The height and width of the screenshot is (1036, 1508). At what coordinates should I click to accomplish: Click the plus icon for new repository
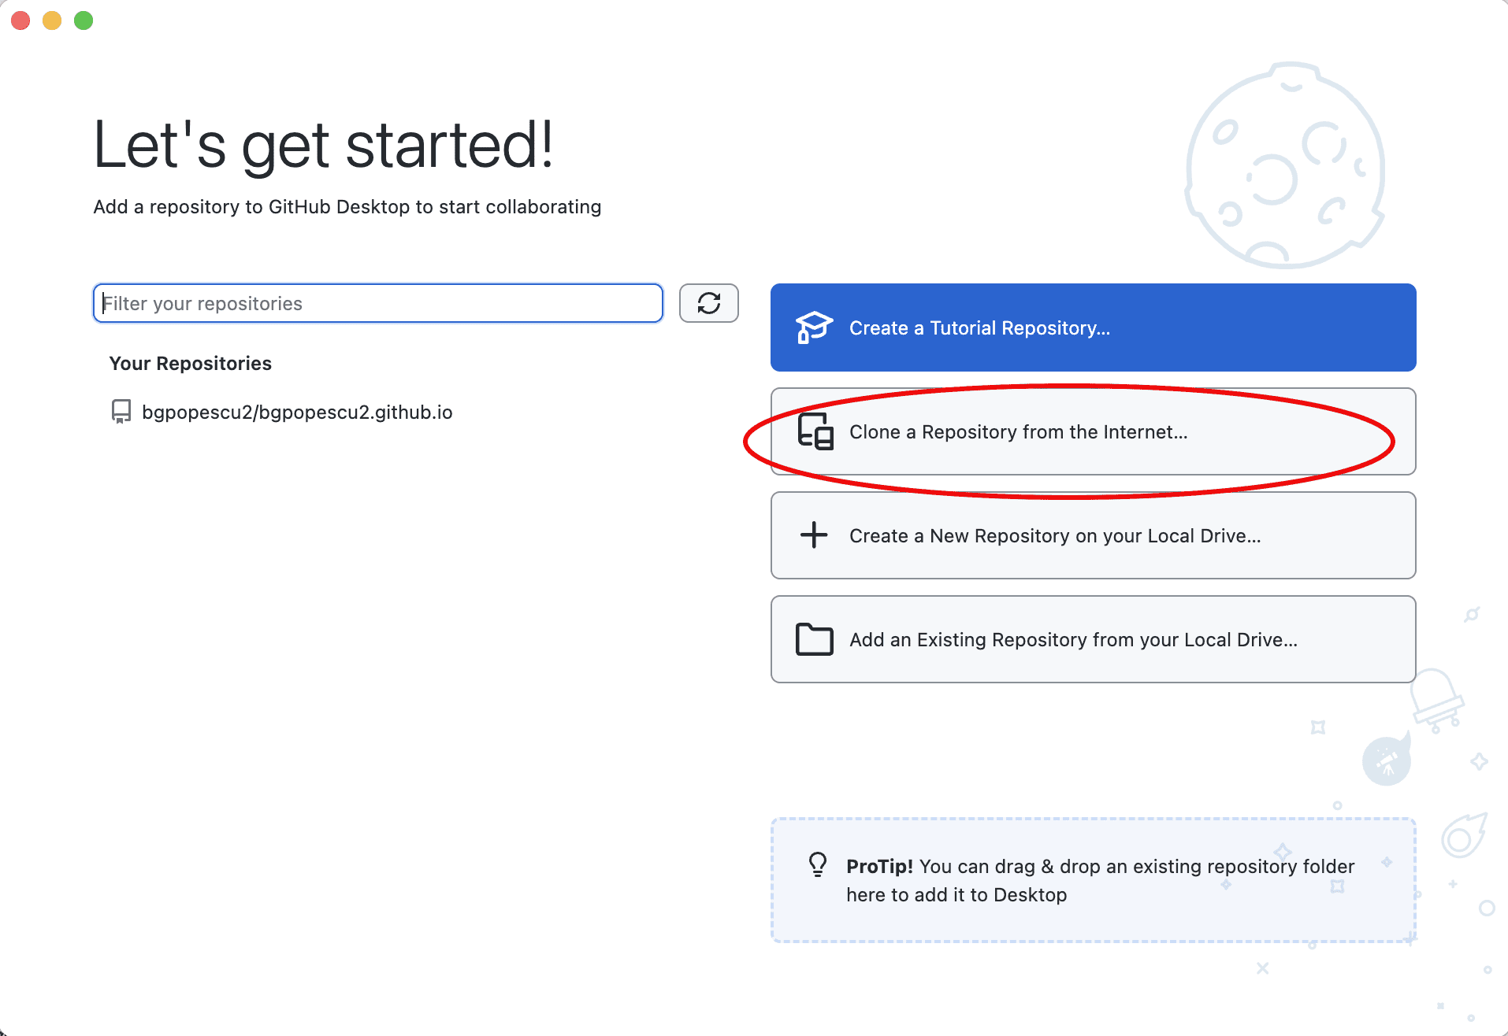click(814, 535)
